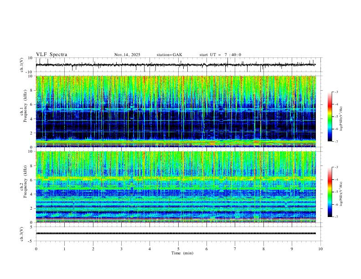Click the yellow 6 kHz band in ch.2 spectrogram

pyautogui.click(x=175, y=178)
